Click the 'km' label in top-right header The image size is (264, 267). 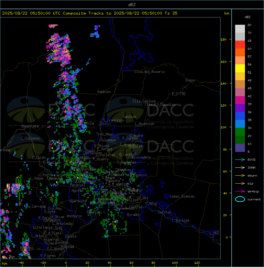point(227,13)
